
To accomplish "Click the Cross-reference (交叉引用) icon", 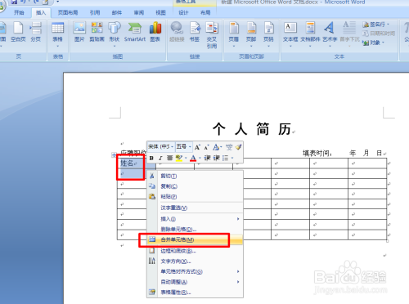I will (x=212, y=35).
